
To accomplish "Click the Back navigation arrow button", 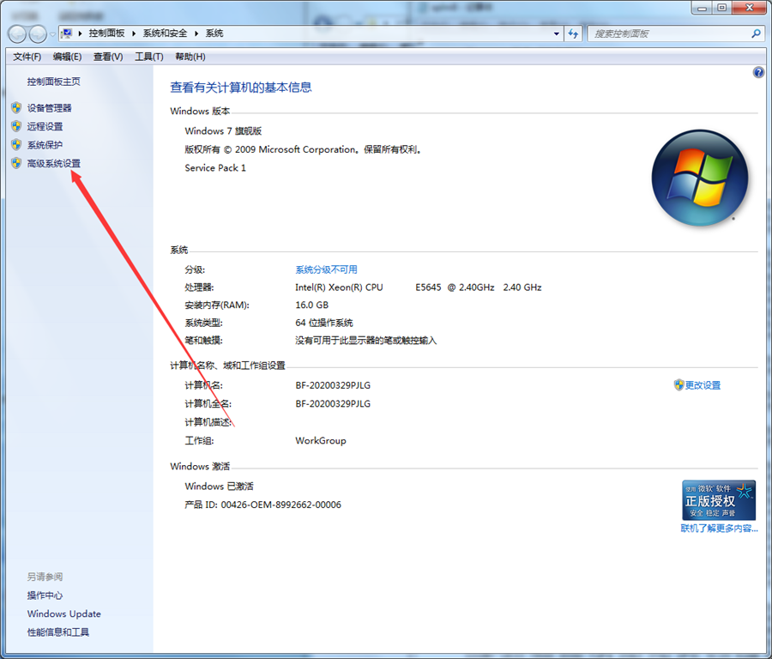I will pos(17,33).
